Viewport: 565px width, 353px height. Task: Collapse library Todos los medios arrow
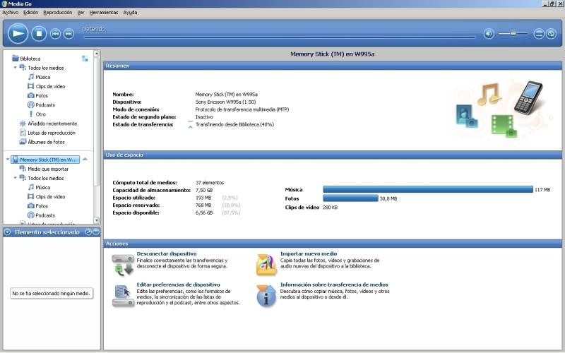coord(15,67)
